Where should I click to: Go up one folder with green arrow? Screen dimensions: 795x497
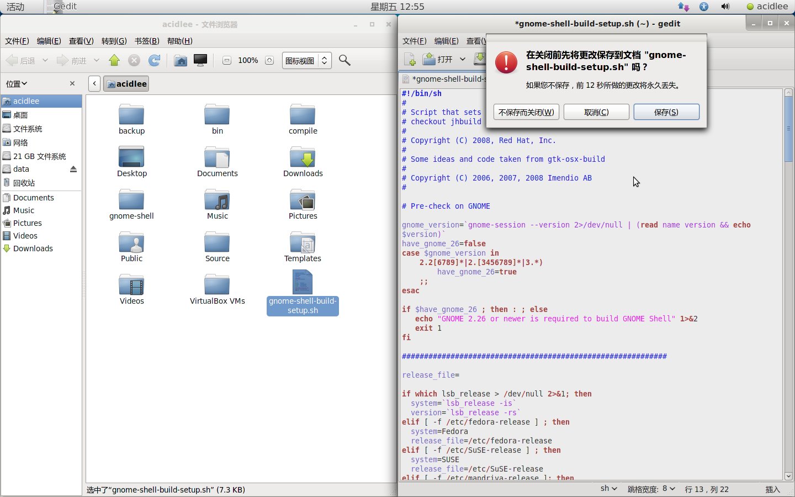114,61
